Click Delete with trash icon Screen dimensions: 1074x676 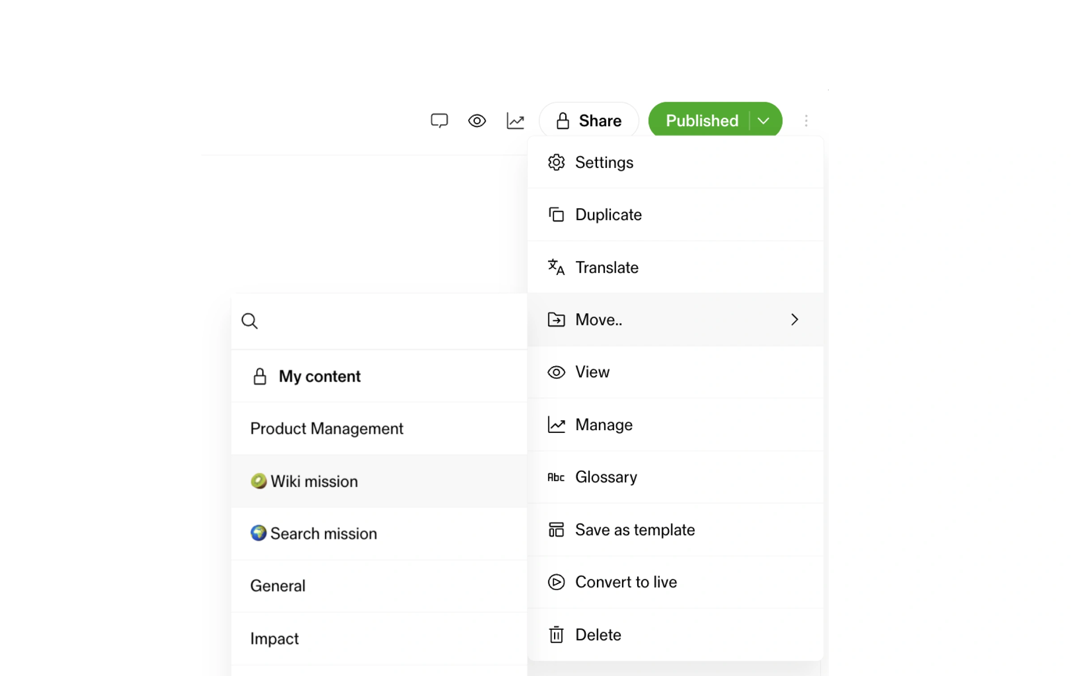[598, 634]
